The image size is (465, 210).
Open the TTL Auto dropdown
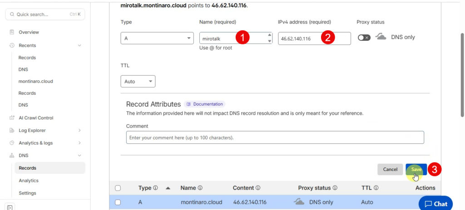click(138, 82)
